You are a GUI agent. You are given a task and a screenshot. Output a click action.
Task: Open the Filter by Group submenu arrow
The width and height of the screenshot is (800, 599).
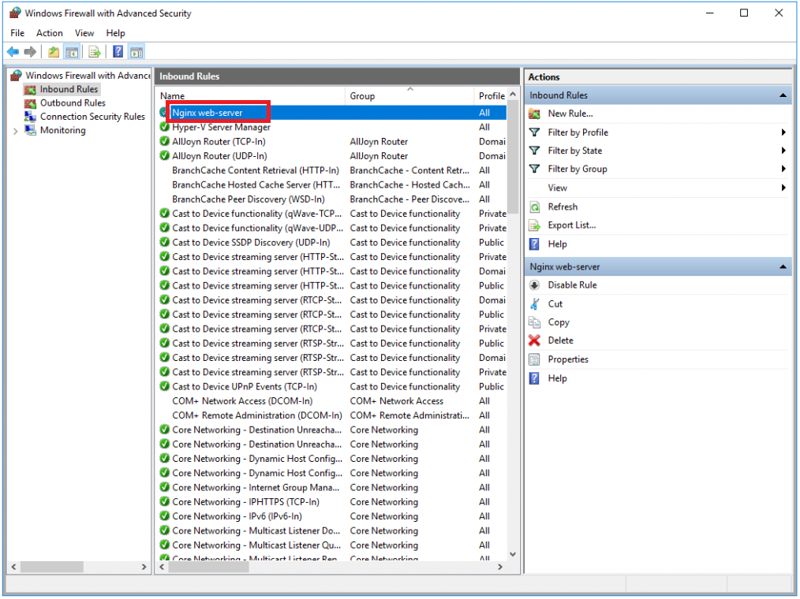click(783, 169)
